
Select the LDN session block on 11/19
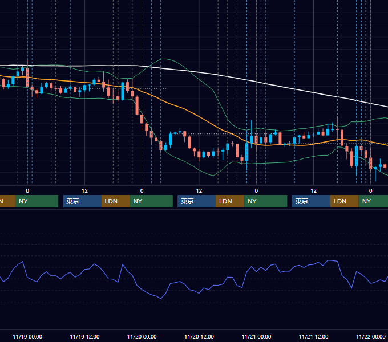tap(116, 201)
